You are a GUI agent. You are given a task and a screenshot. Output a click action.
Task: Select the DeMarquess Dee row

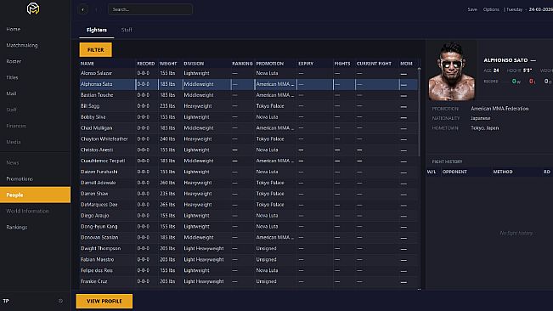point(249,205)
